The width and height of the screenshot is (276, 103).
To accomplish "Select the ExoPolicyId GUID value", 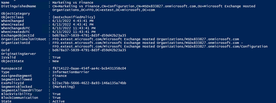I will coord(89,83).
